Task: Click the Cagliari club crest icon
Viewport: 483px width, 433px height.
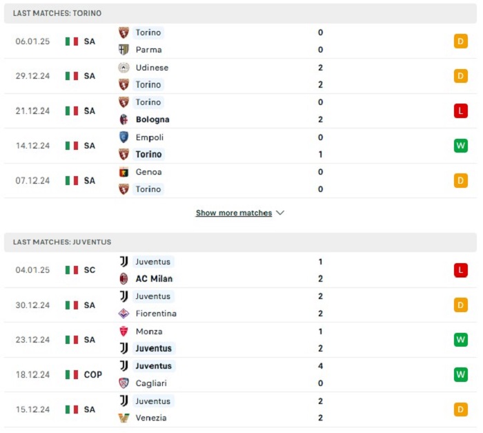Action: point(124,383)
